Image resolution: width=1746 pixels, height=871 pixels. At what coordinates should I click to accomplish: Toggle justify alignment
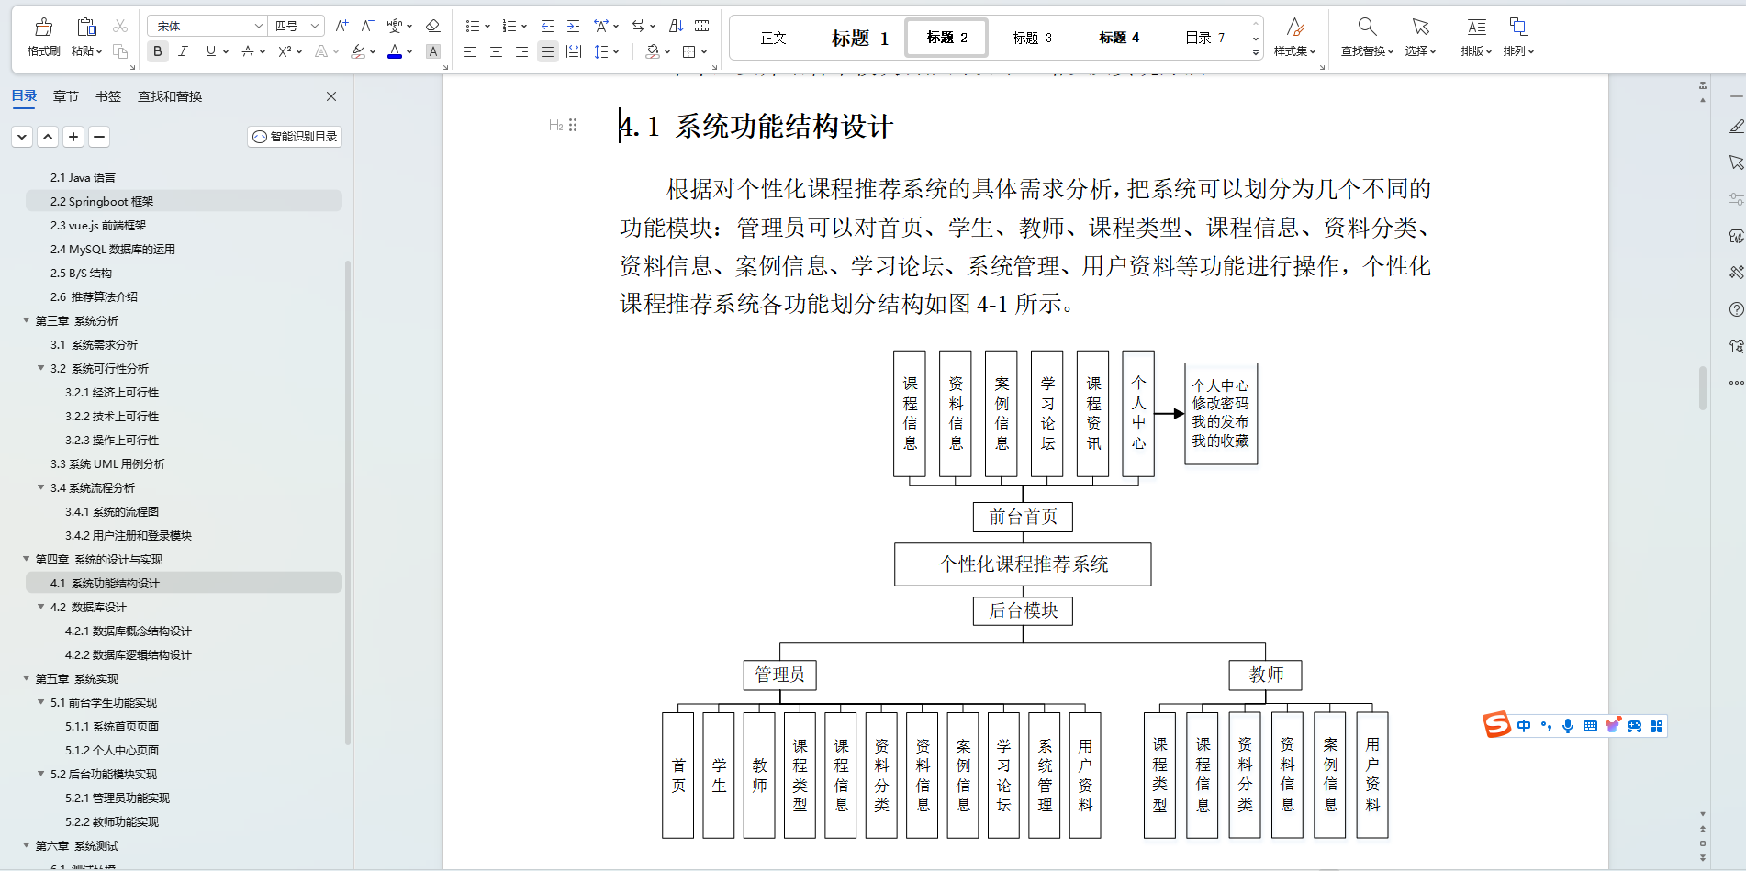coord(547,51)
